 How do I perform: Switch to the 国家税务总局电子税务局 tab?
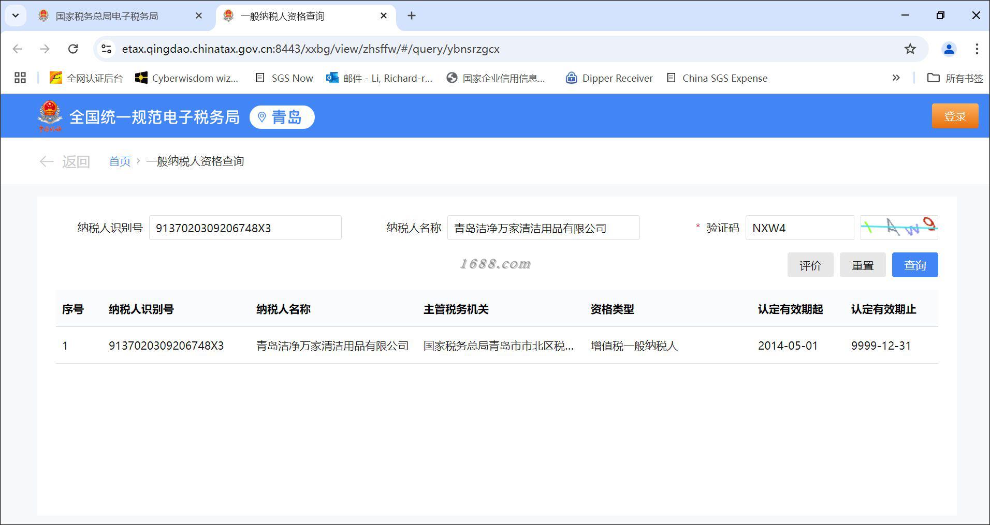106,16
